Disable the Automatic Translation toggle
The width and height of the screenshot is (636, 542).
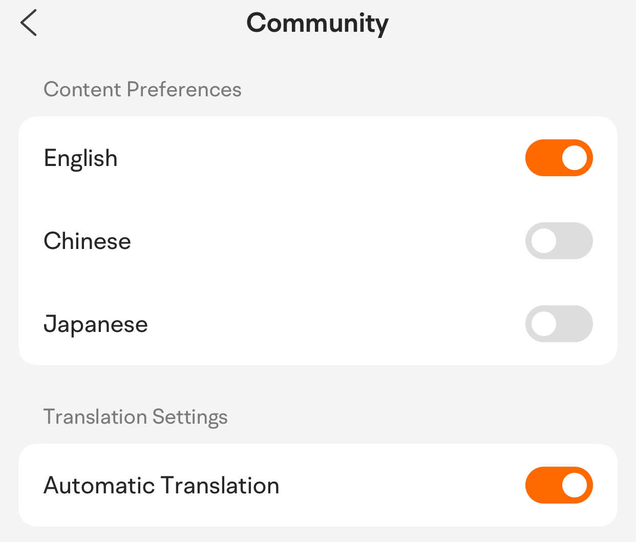559,485
